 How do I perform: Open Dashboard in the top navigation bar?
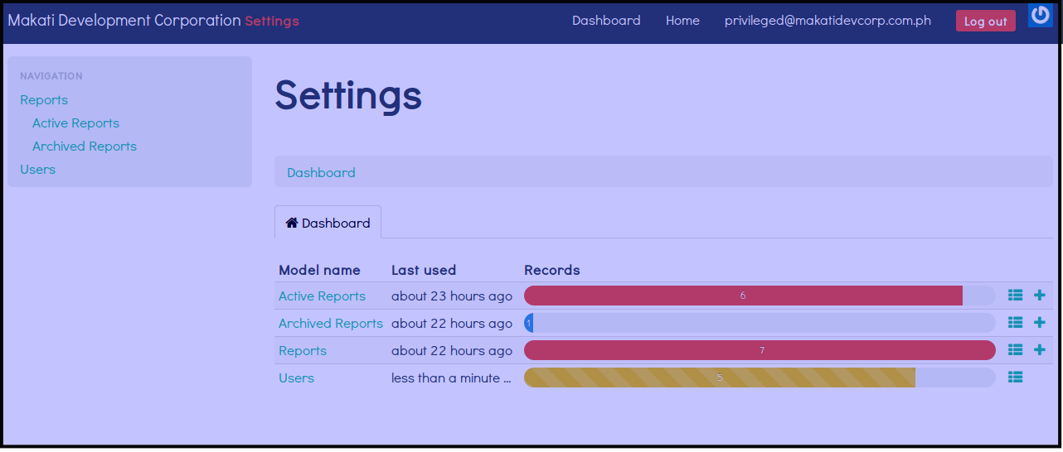(606, 21)
